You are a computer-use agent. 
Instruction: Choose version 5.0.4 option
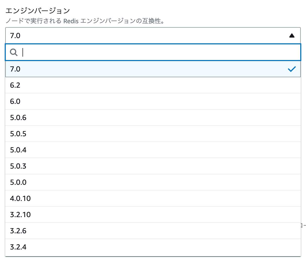[153, 150]
